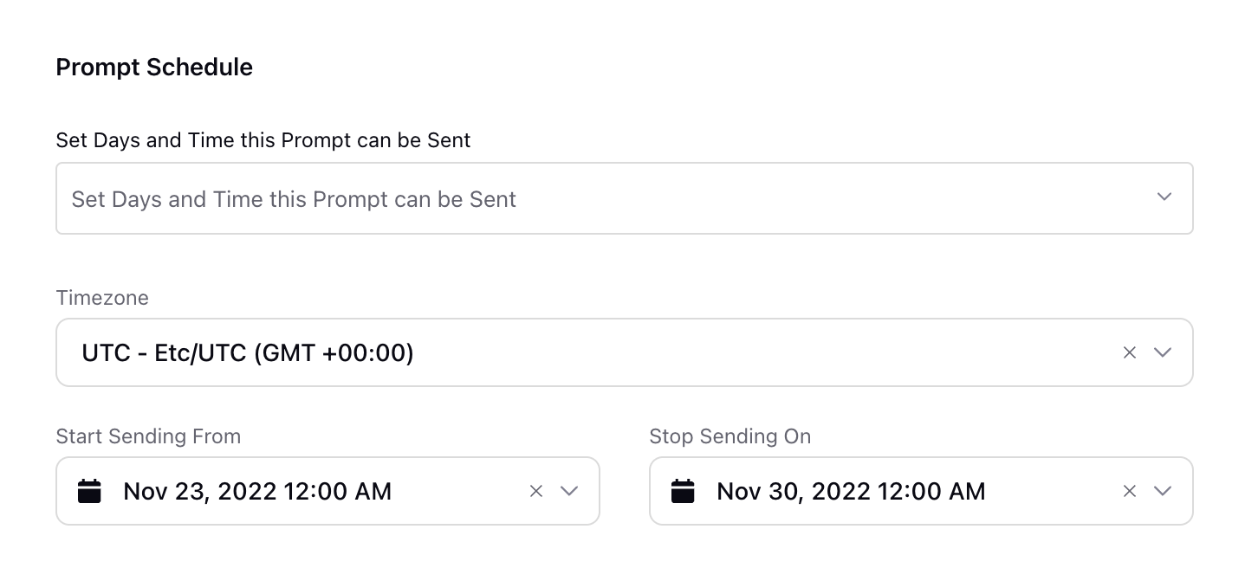Image resolution: width=1258 pixels, height=568 pixels.
Task: Click the Prompt Schedule heading
Action: tap(154, 68)
